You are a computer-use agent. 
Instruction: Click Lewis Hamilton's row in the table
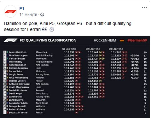click(75, 52)
